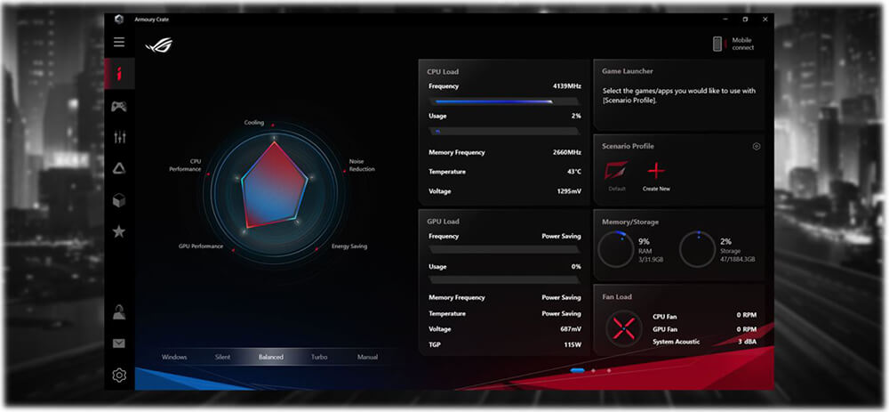889x412 pixels.
Task: Open the Home dashboard sidebar icon
Action: point(119,74)
